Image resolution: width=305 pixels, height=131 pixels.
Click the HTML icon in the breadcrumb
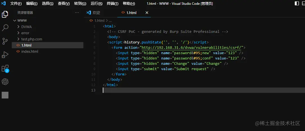[91, 20]
